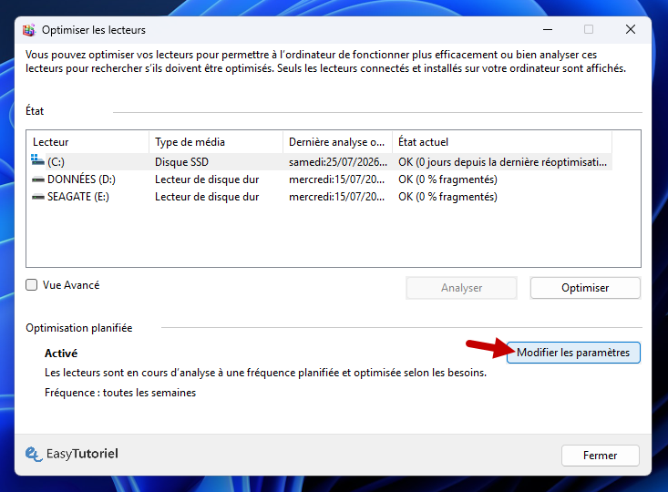This screenshot has height=492, width=668.
Task: Open Modifier les paramètres
Action: (x=573, y=353)
